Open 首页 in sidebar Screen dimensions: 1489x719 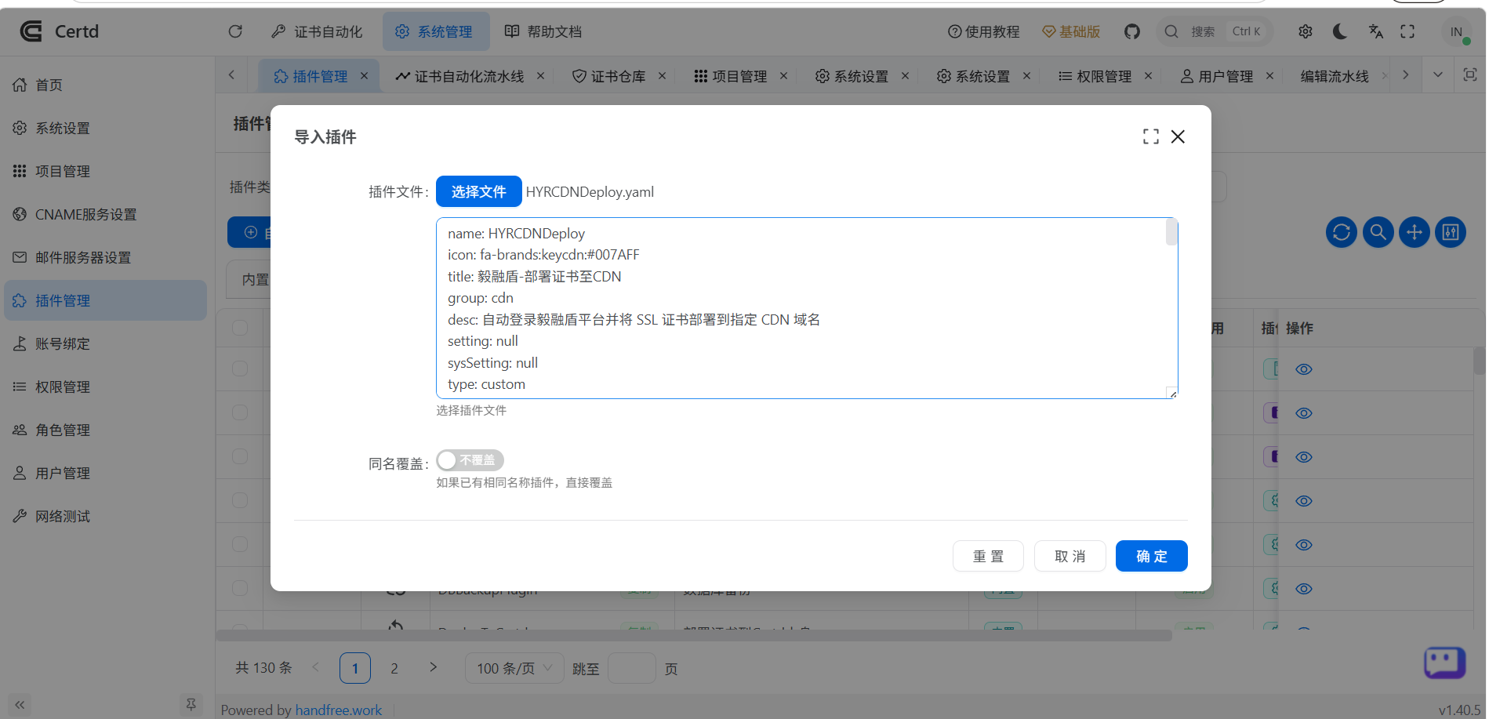tap(105, 85)
